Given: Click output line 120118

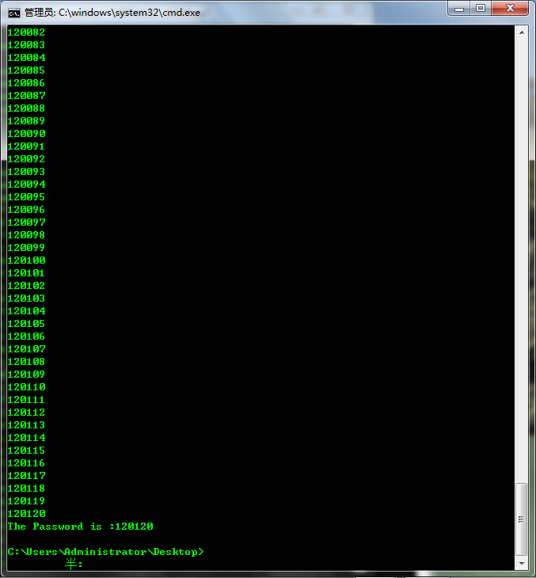Looking at the screenshot, I should coord(26,489).
